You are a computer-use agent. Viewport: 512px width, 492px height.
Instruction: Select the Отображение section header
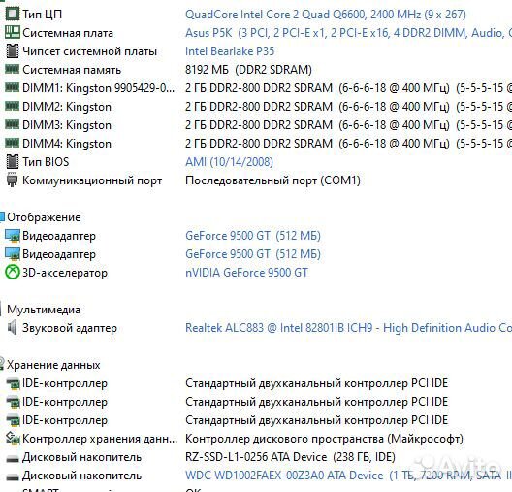[x=44, y=217]
